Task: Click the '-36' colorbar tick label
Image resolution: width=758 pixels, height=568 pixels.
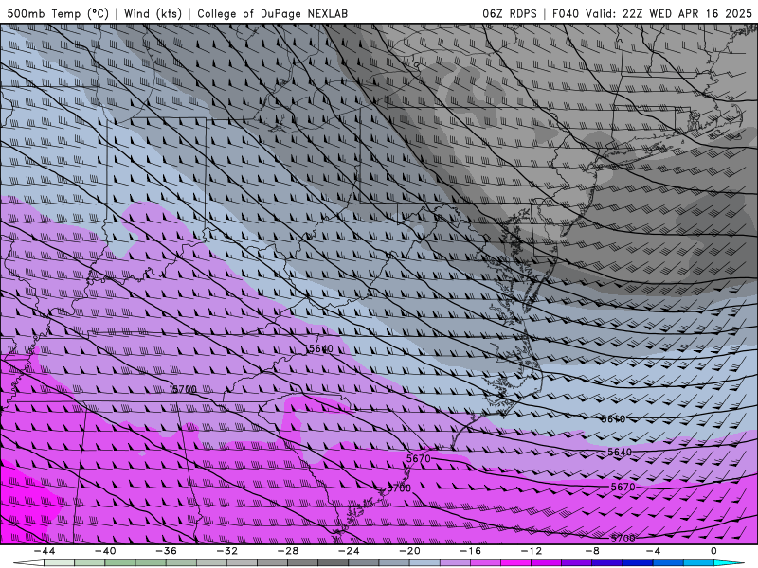Action: click(x=166, y=551)
